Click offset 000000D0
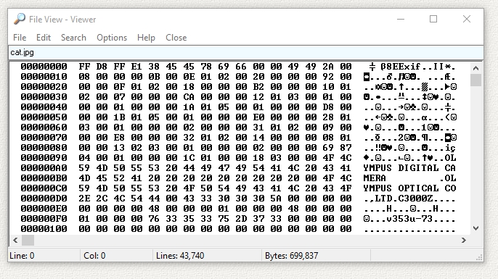Viewport: 498px width, 279px height. click(x=44, y=199)
